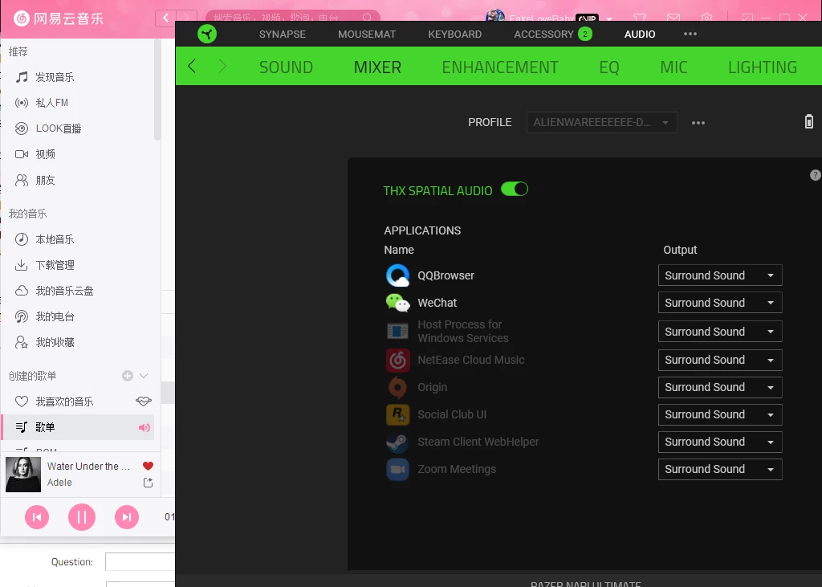Click the QQBrowser app icon
The width and height of the screenshot is (822, 587).
397,275
